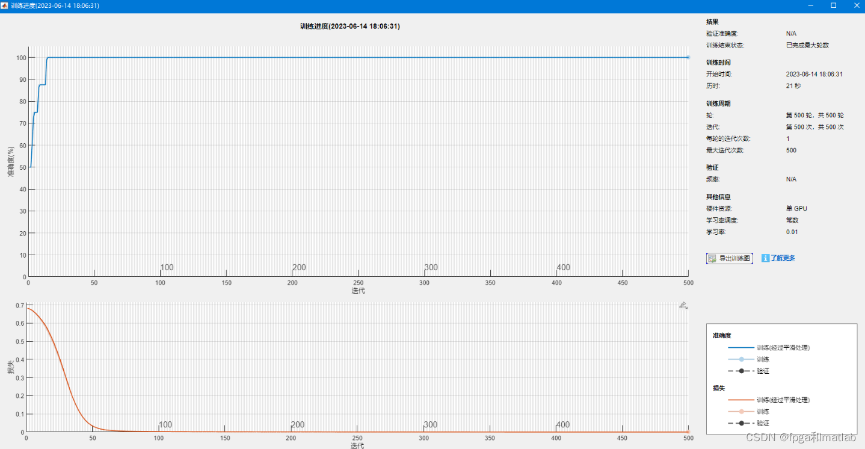Click the 损失 legend heading
This screenshot has width=865, height=449.
[719, 388]
